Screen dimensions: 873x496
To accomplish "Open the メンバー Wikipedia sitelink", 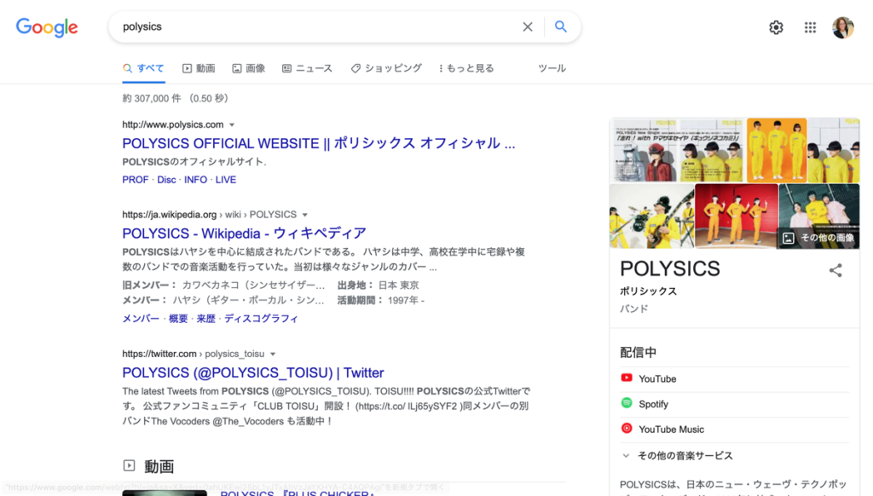I will pyautogui.click(x=141, y=319).
